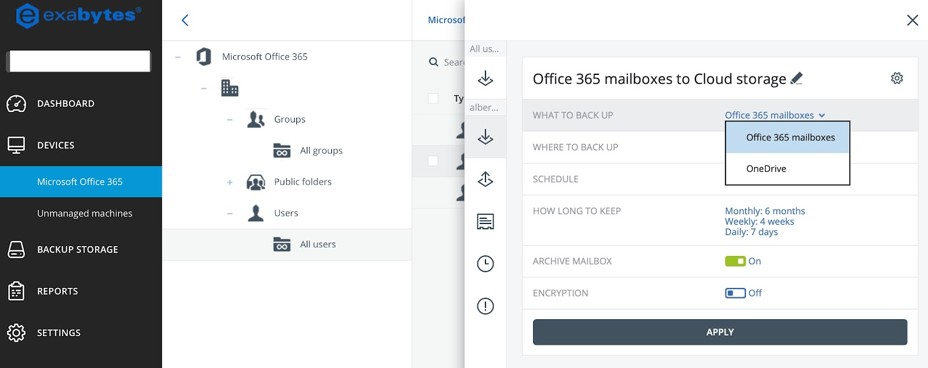Click the sidebar white input box
This screenshot has height=368, width=928.
coord(80,61)
